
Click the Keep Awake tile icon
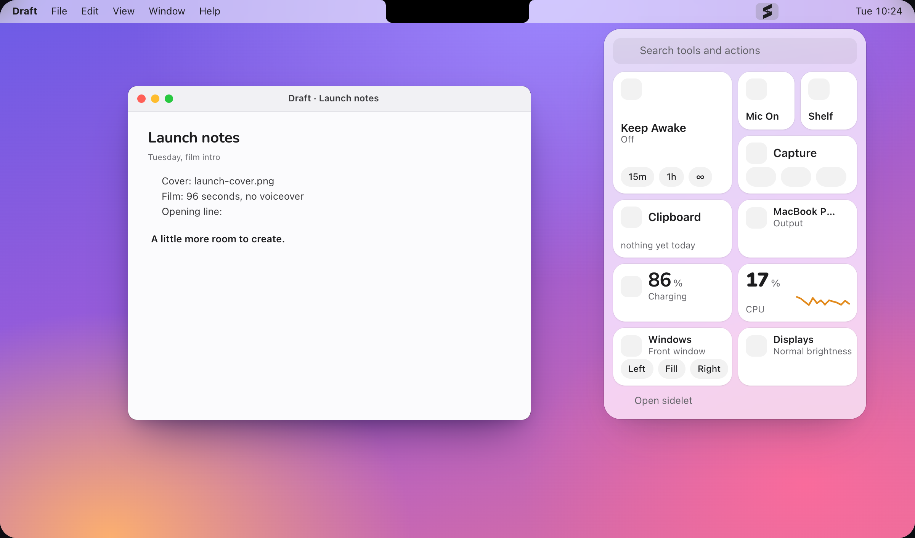(x=631, y=89)
